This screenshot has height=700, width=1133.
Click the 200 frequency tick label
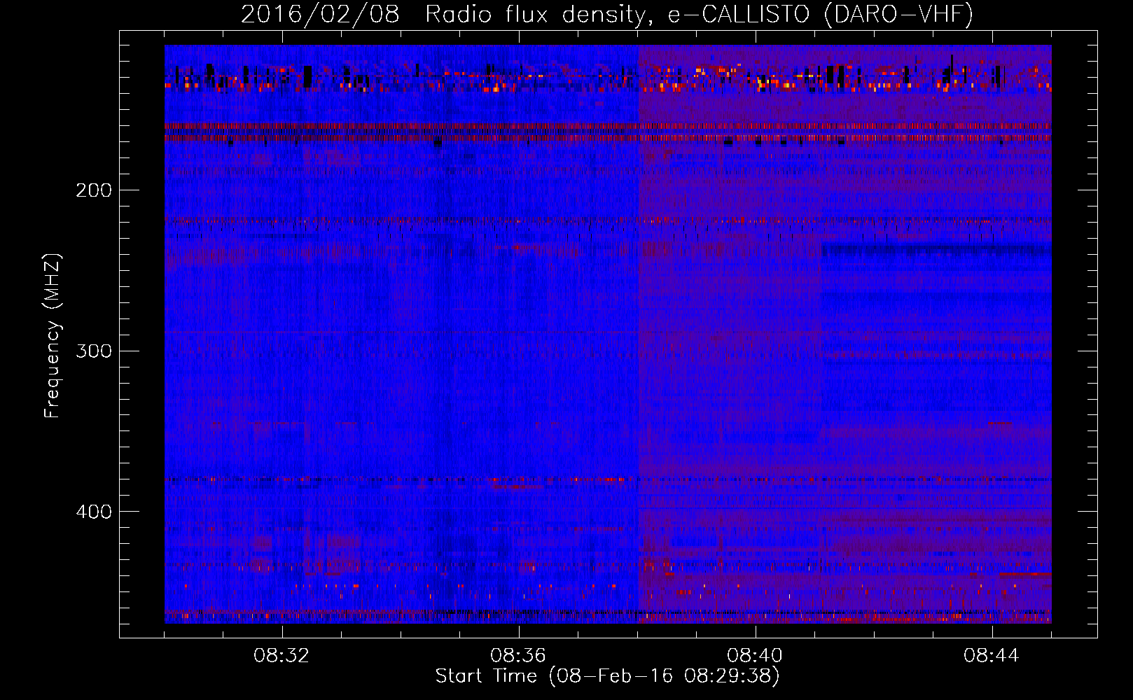(x=93, y=190)
